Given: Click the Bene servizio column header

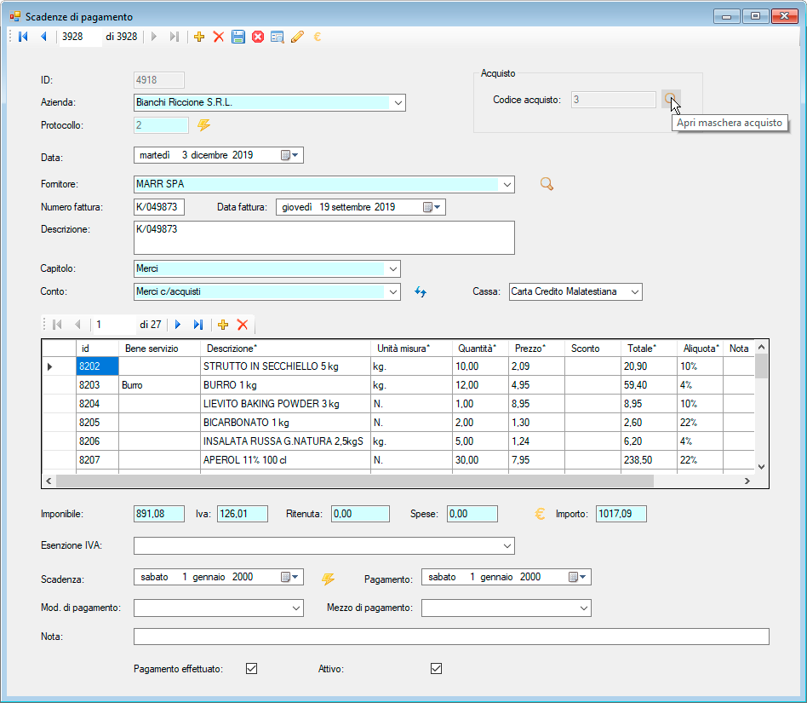Looking at the screenshot, I should (159, 349).
